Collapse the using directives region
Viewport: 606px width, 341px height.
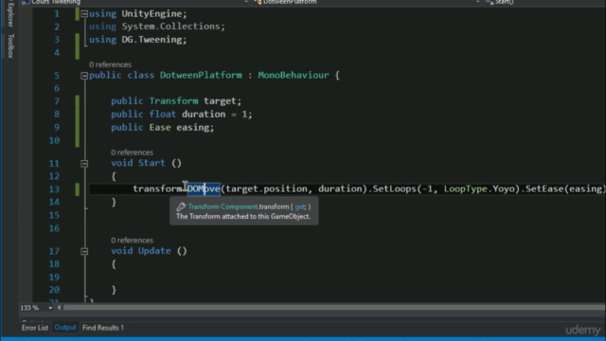[x=84, y=14]
